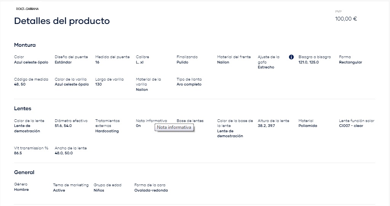Click the Tratamientos externos Hardcoating value
Screen dimensions: 390x206
point(107,131)
